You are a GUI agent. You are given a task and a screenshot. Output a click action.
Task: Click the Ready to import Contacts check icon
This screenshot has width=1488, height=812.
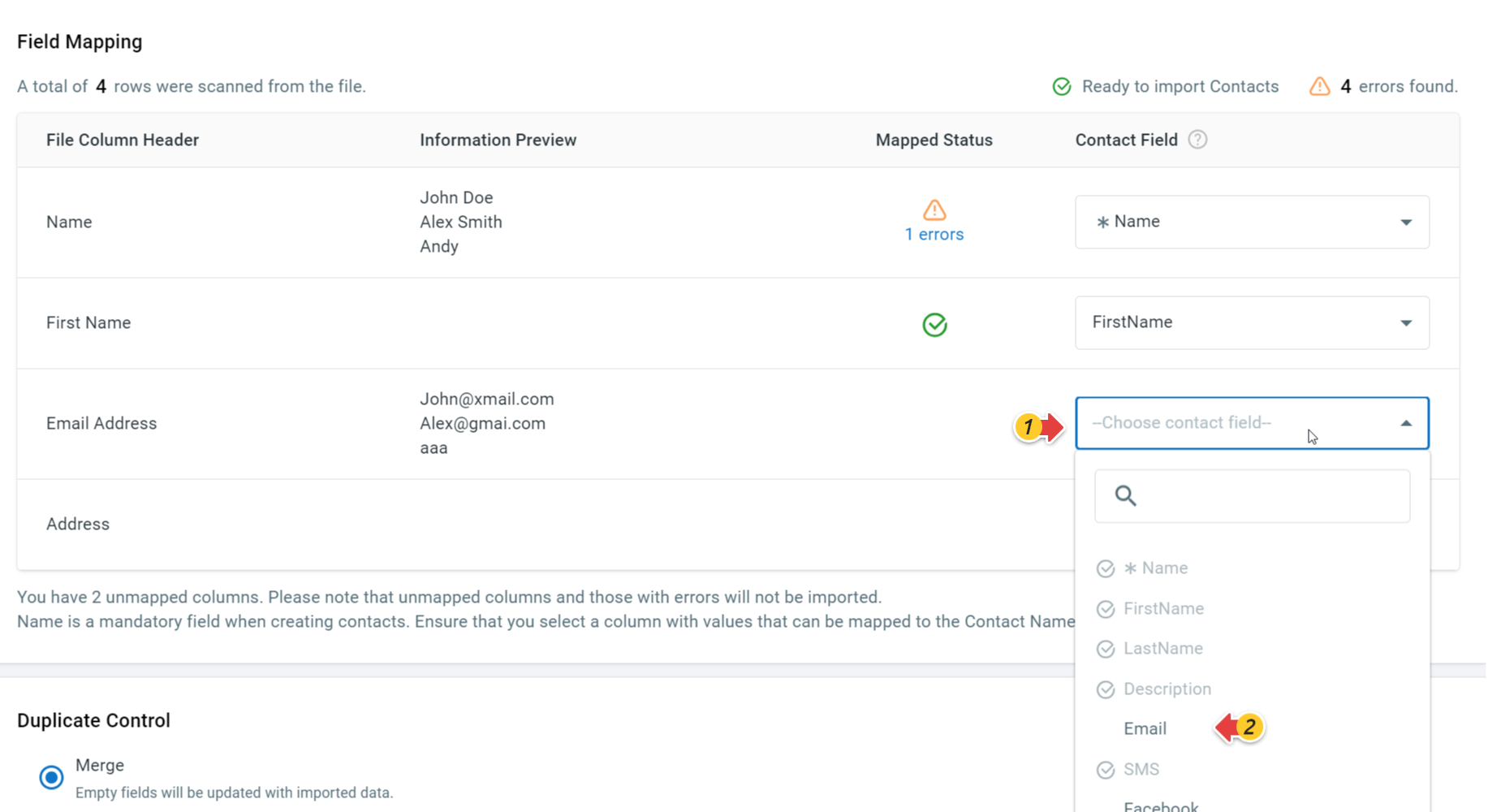click(x=1062, y=86)
